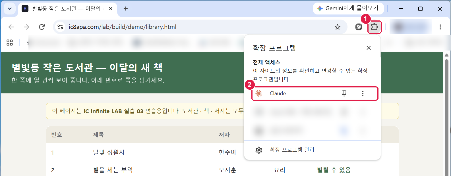Click the page vertical scrollbar thumb

point(446,118)
